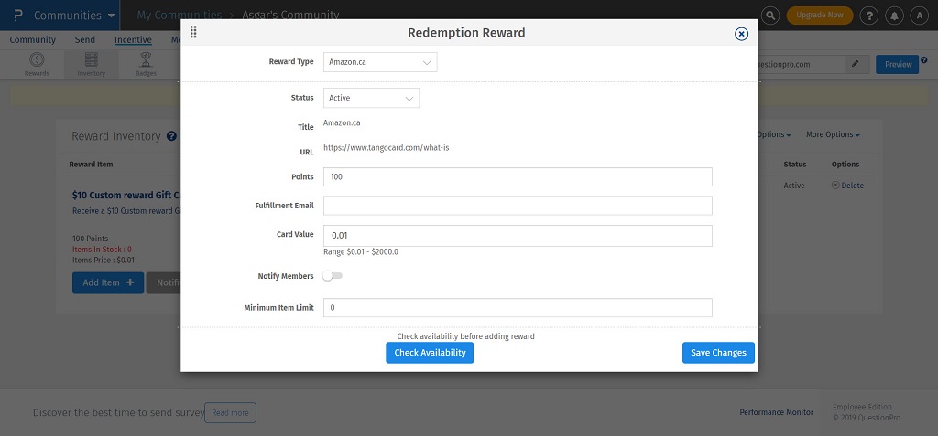Click the Save Changes button
Screen dimensions: 938x436
click(718, 353)
